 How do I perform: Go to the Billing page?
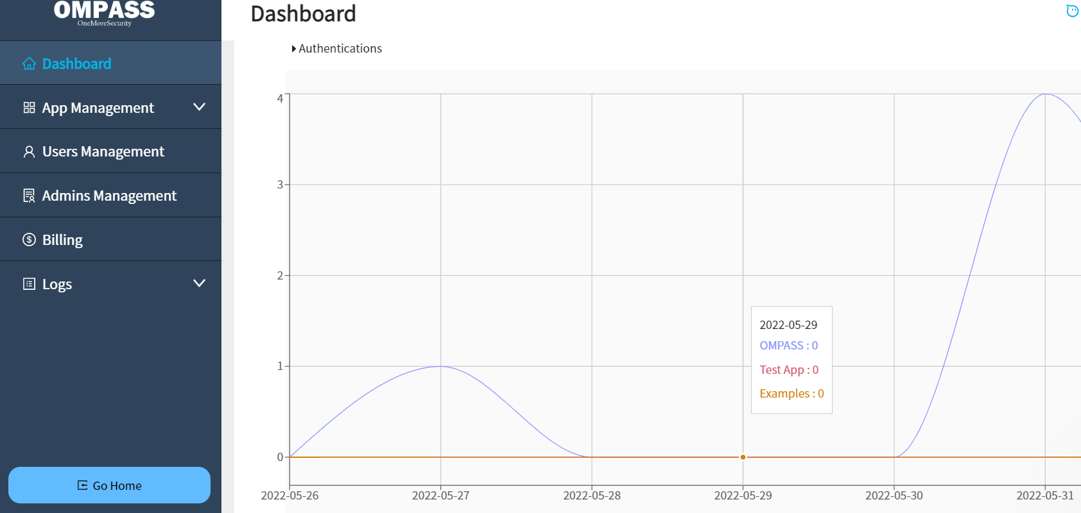click(x=62, y=240)
